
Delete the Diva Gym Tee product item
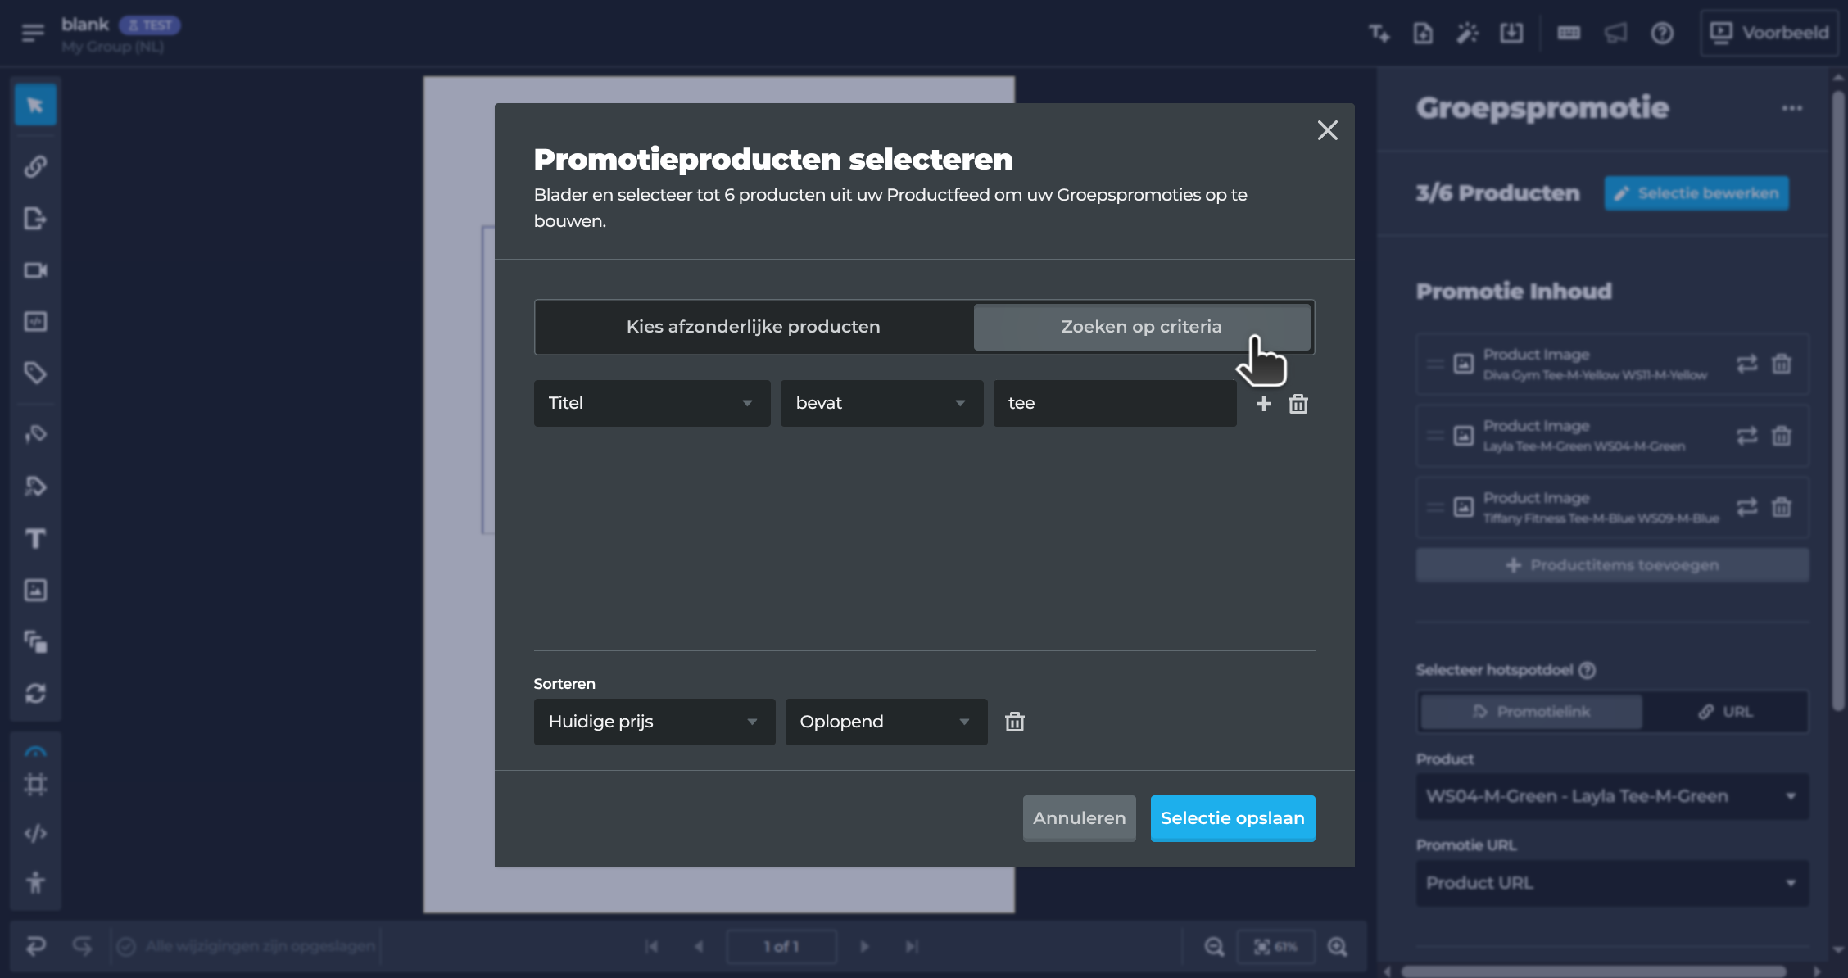point(1782,364)
